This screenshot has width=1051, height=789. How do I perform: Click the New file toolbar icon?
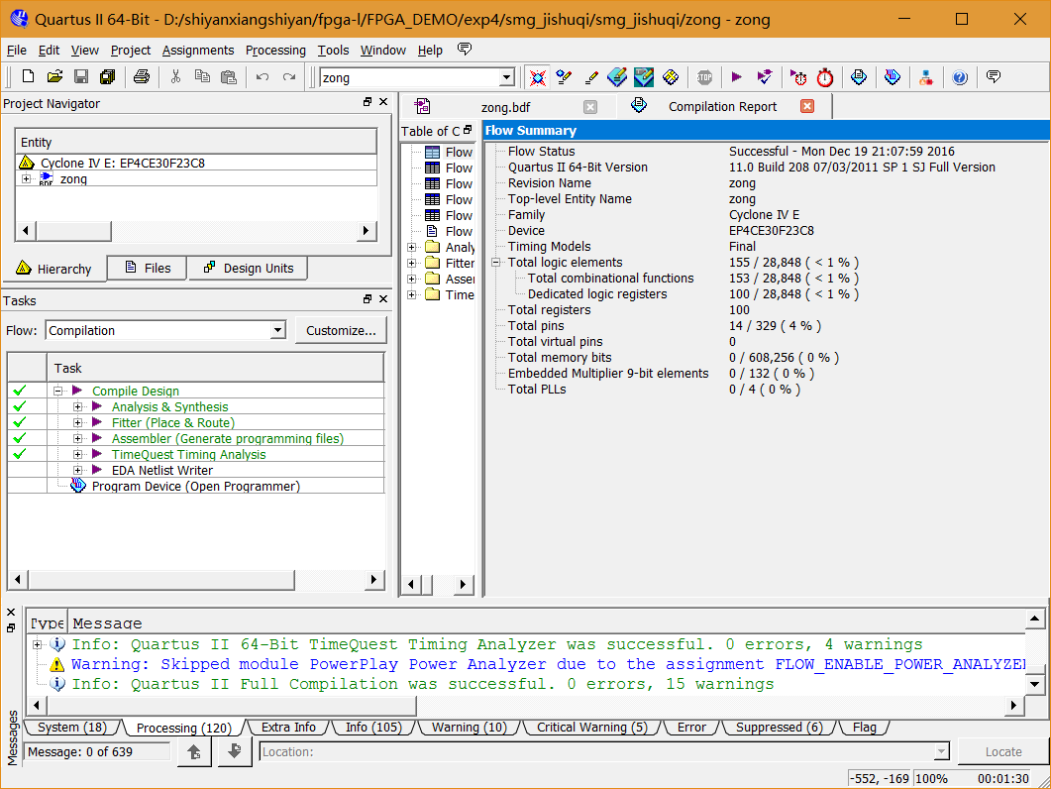tap(28, 76)
